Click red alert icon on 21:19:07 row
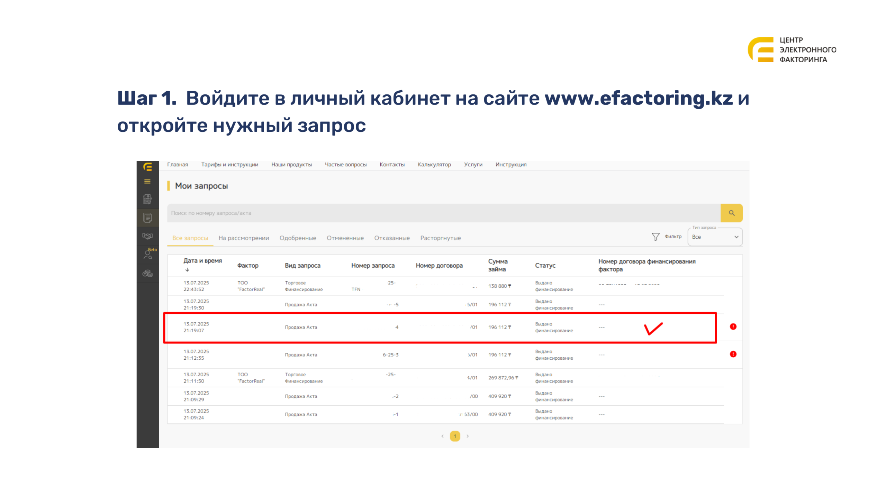This screenshot has width=886, height=498. point(733,326)
